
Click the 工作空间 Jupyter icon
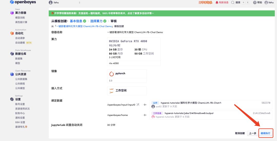(x=112, y=91)
